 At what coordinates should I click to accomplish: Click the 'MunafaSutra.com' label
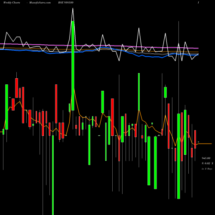tap(40, 3)
